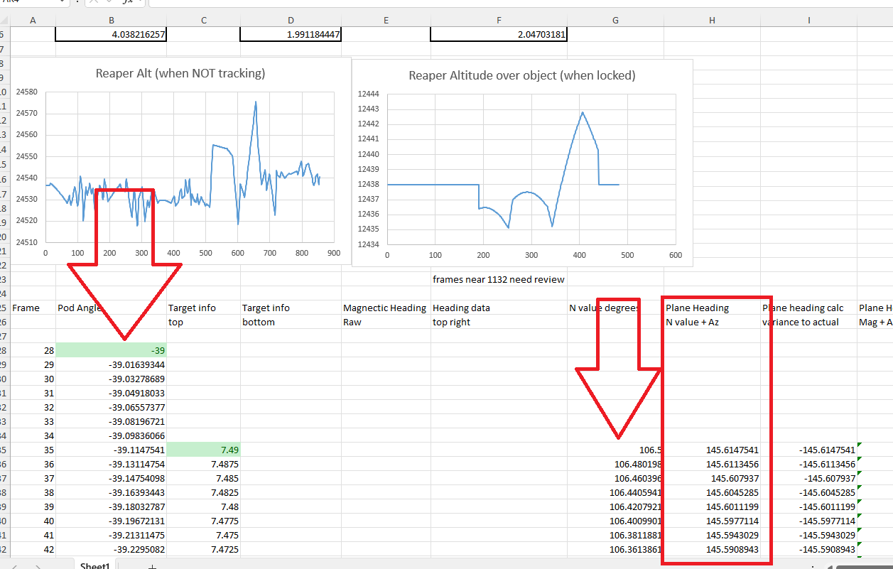This screenshot has height=569, width=893.
Task: Click the Reaper Altitude over object chart
Action: click(521, 163)
